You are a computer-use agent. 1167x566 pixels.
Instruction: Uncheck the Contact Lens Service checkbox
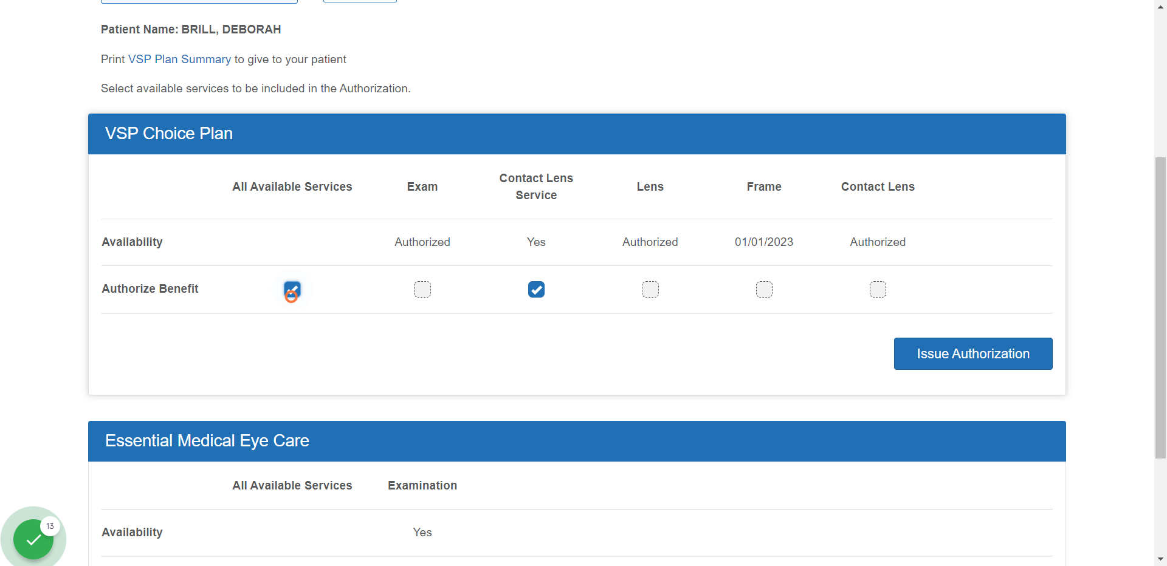536,290
